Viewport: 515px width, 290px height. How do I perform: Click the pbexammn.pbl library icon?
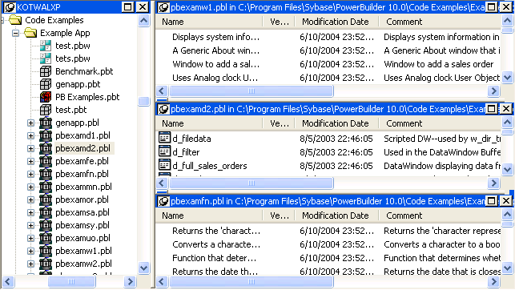(46, 187)
